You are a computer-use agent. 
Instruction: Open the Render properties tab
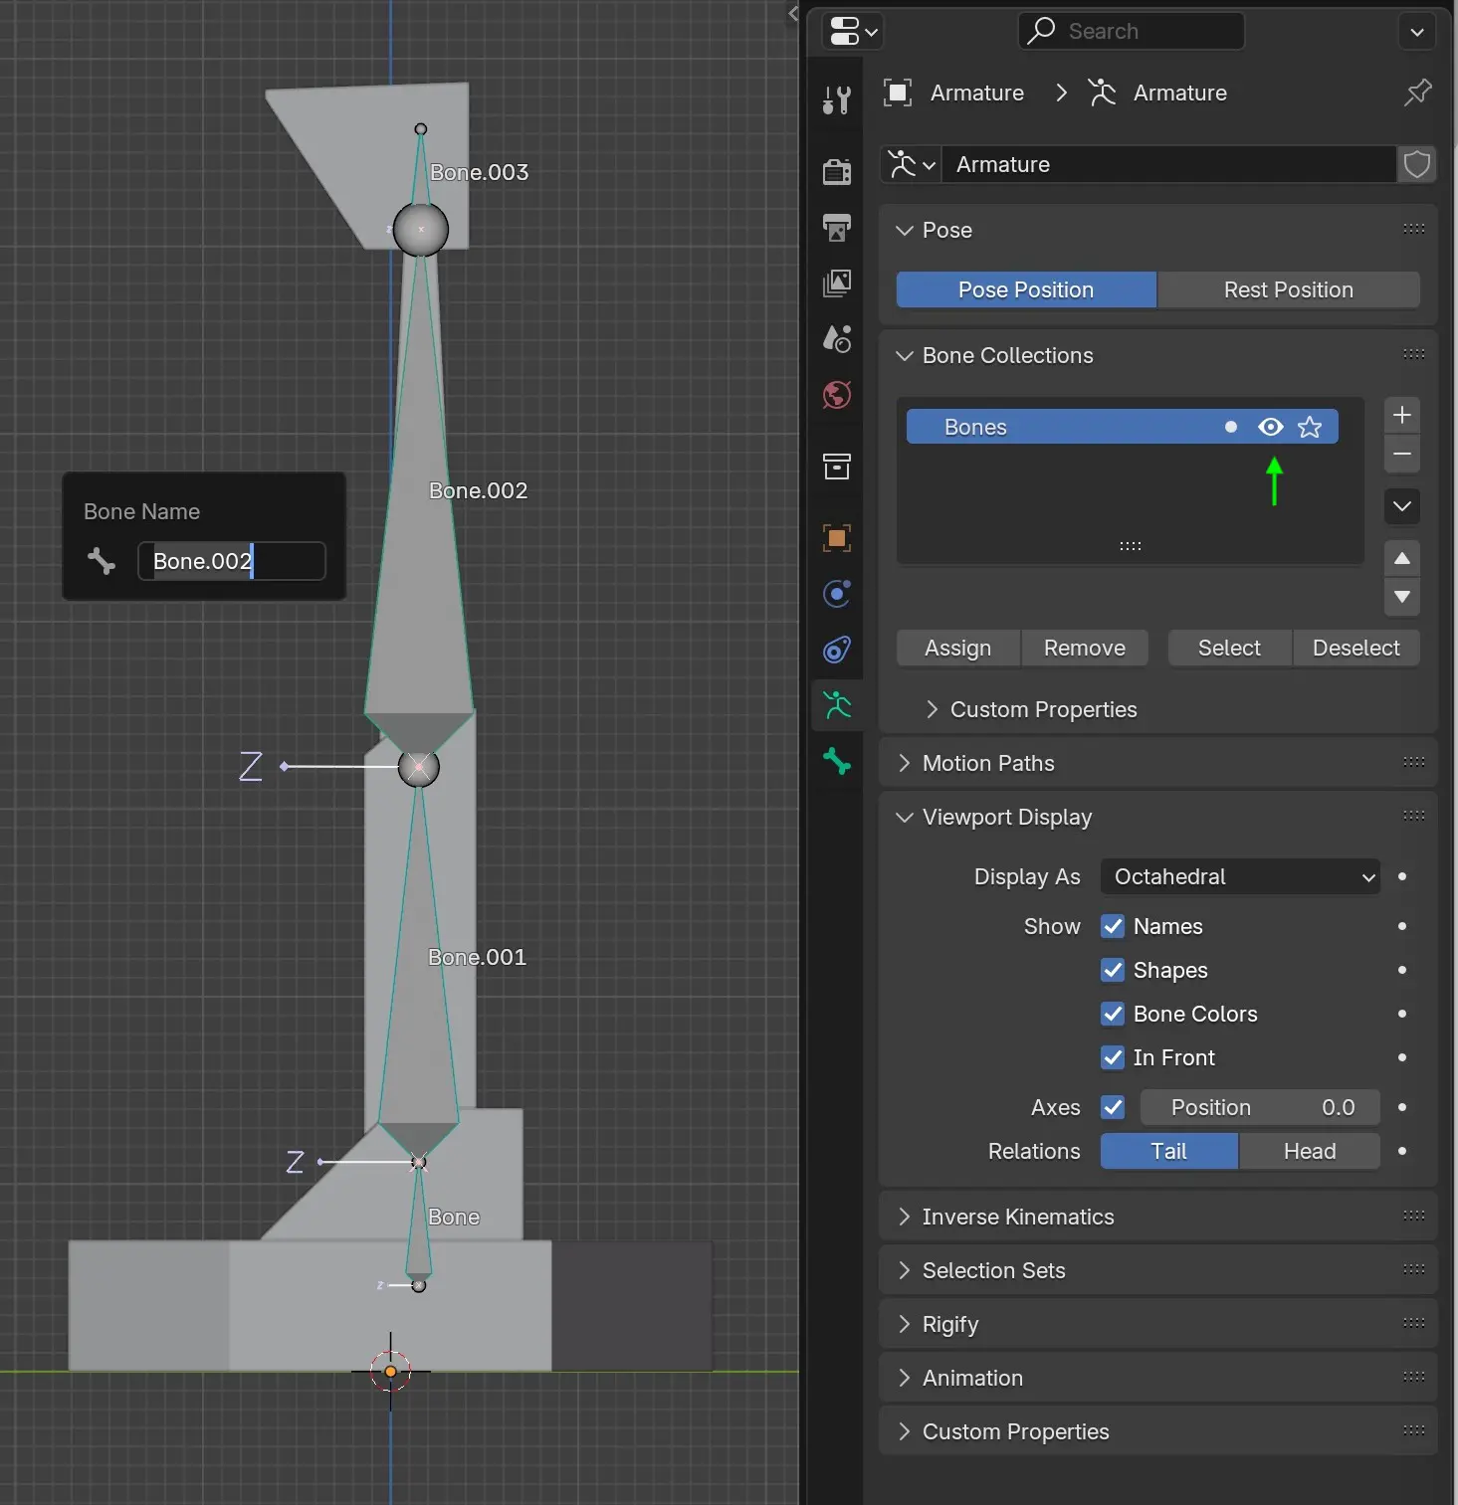(x=837, y=171)
